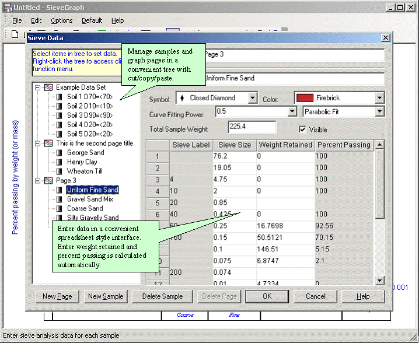Click the Delete Sample button

162,296
